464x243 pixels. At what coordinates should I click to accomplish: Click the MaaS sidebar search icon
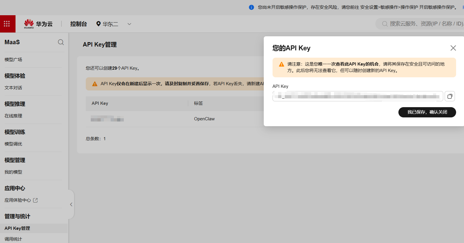(61, 42)
